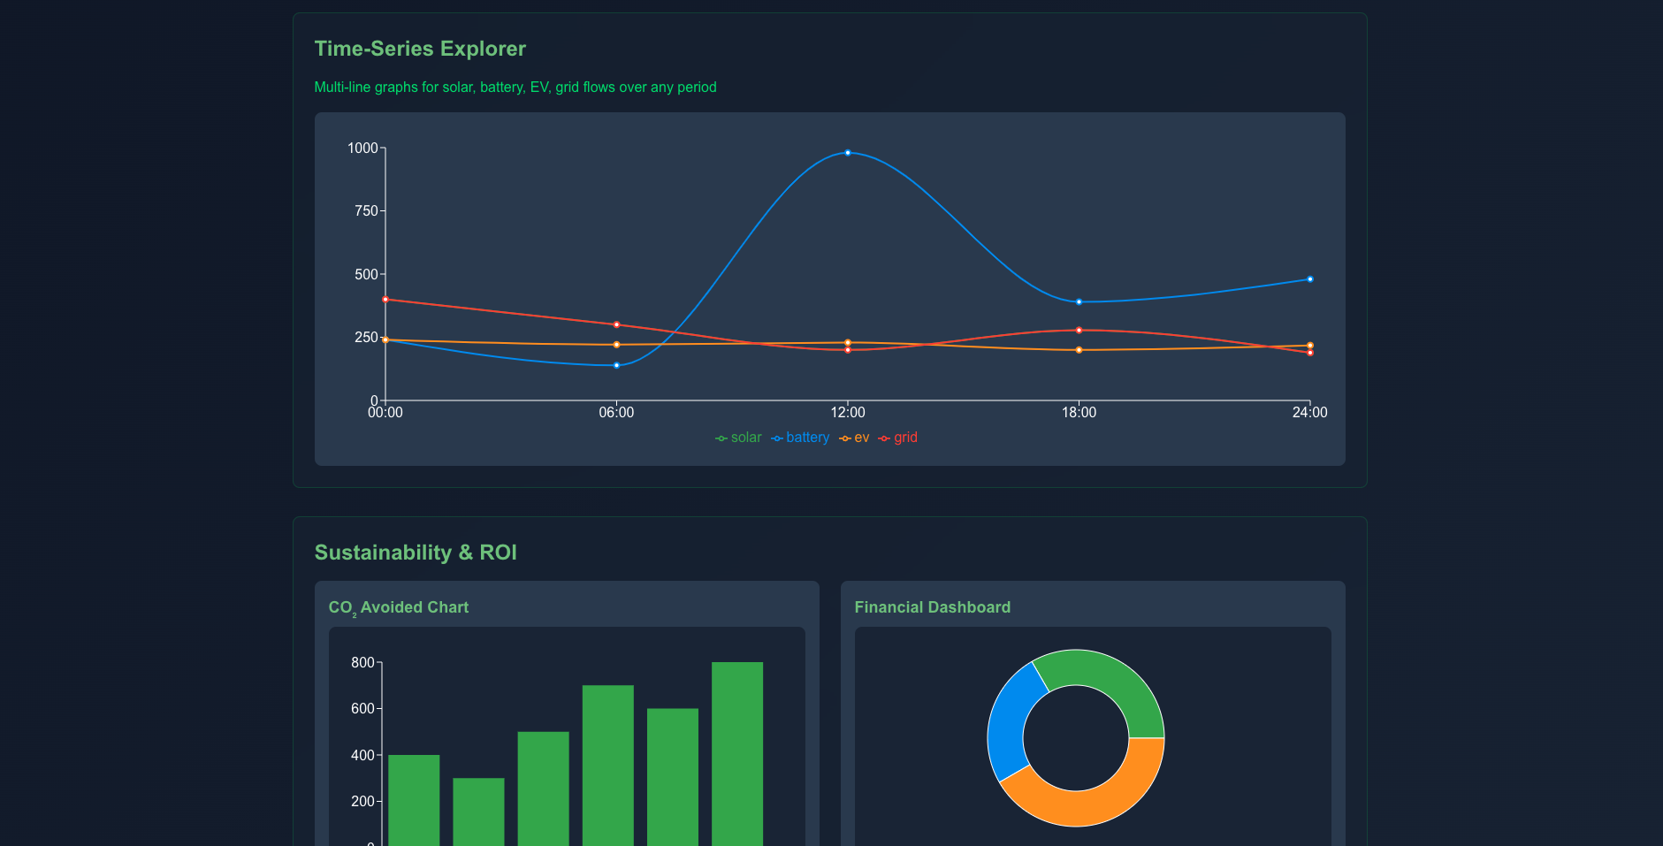1663x846 pixels.
Task: Open the Time-Series Explorer heading
Action: [420, 49]
